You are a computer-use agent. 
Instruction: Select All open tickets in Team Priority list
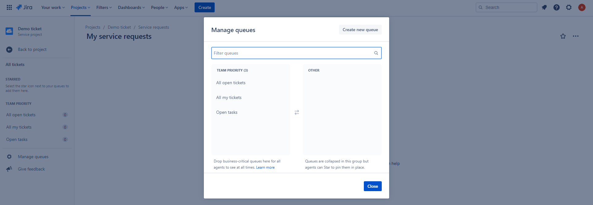click(x=231, y=83)
